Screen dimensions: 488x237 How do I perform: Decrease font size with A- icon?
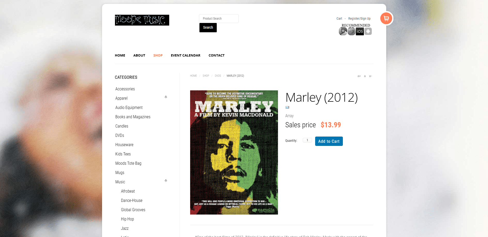click(x=370, y=76)
